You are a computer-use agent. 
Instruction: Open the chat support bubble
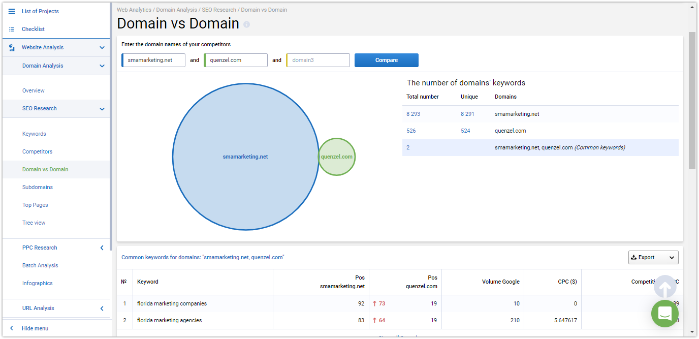pos(665,314)
